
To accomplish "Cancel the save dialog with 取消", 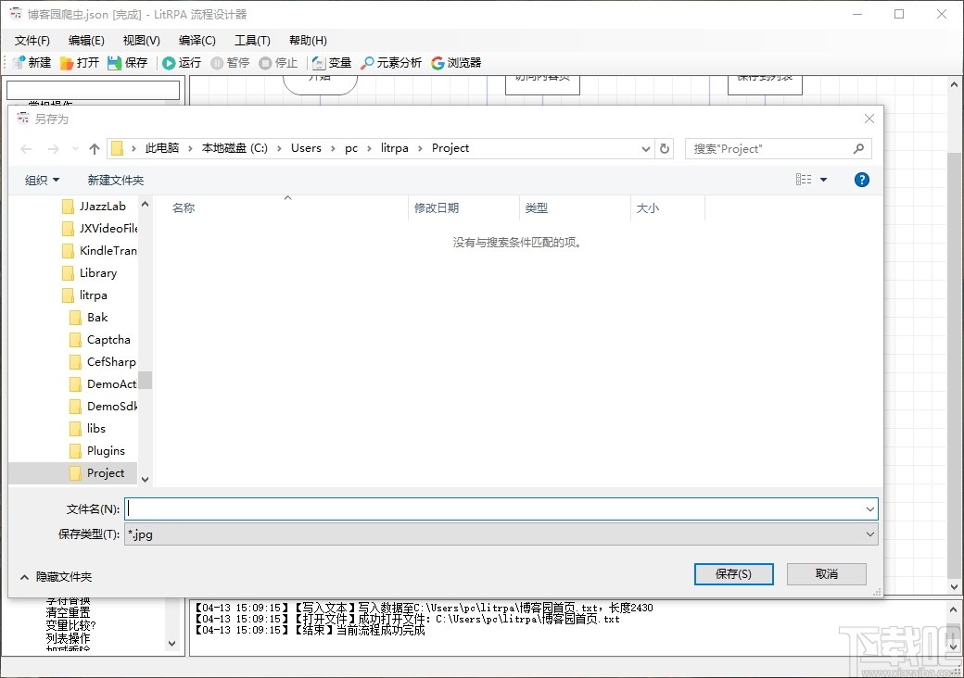I will pos(826,574).
